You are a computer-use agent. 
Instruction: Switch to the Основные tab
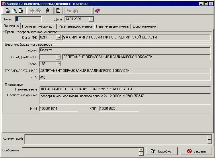point(11,26)
